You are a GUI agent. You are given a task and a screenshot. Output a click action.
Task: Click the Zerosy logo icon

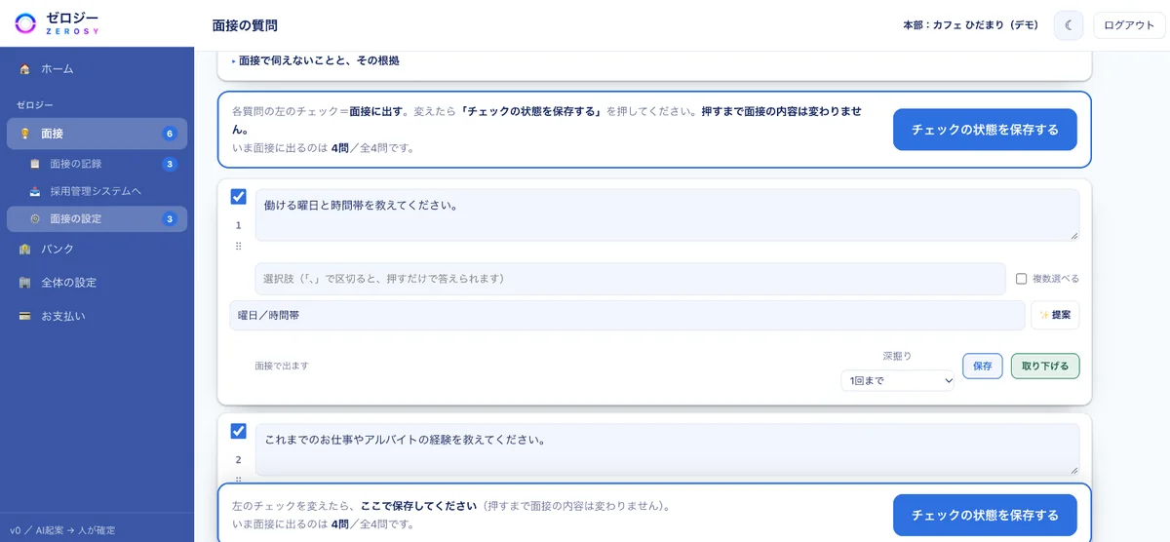[x=25, y=22]
